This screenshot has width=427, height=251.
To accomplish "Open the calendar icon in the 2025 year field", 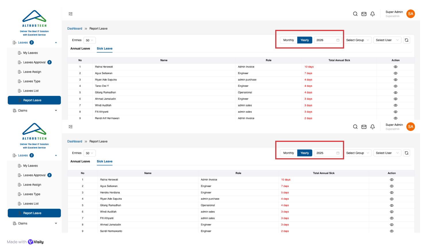I will pos(338,153).
